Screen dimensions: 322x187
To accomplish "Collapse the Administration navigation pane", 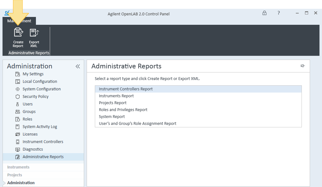I will click(x=78, y=66).
